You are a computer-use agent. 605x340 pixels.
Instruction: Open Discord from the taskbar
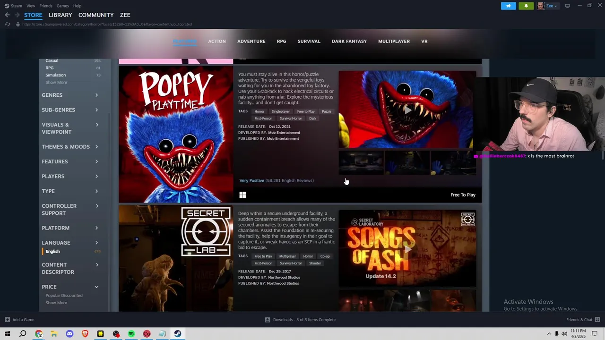tap(69, 334)
